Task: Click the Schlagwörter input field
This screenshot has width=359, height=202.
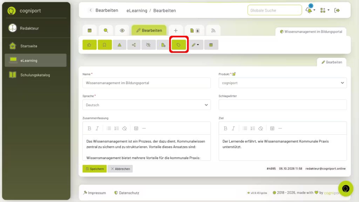Action: pyautogui.click(x=283, y=105)
